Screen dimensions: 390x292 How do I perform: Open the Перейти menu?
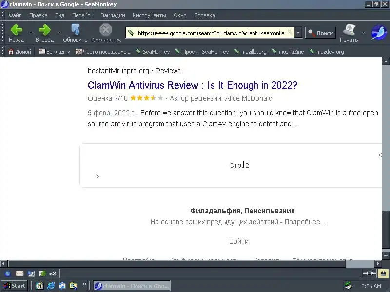pos(82,15)
